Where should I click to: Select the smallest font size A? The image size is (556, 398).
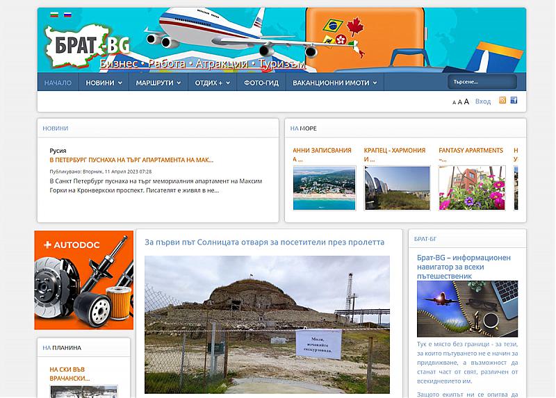pos(454,102)
